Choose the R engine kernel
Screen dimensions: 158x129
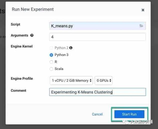(51, 62)
